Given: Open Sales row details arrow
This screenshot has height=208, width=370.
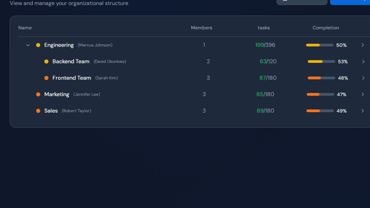Looking at the screenshot, I should point(363,111).
